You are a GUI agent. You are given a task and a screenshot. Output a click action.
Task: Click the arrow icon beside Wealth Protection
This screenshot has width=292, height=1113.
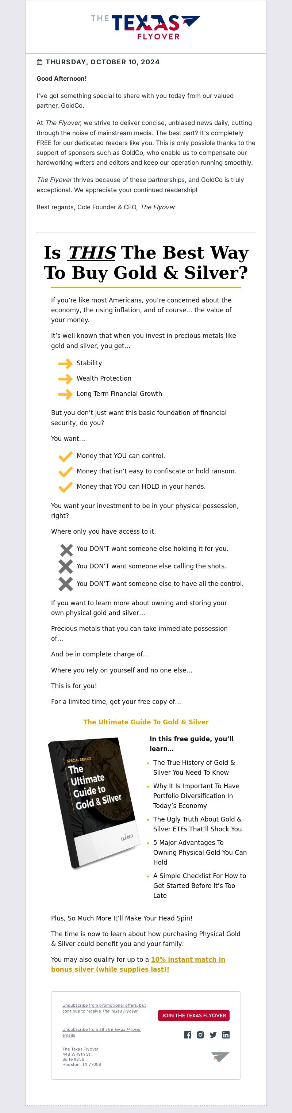65,379
